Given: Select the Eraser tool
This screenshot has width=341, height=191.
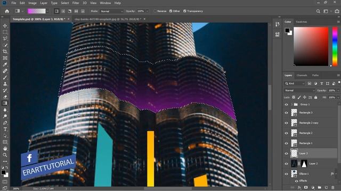Looking at the screenshot, I should (x=5, y=97).
